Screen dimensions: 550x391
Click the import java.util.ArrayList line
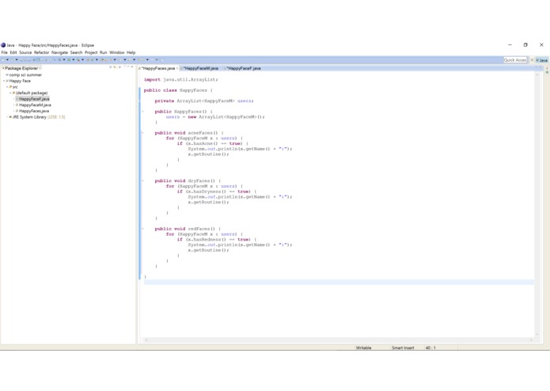click(x=180, y=80)
